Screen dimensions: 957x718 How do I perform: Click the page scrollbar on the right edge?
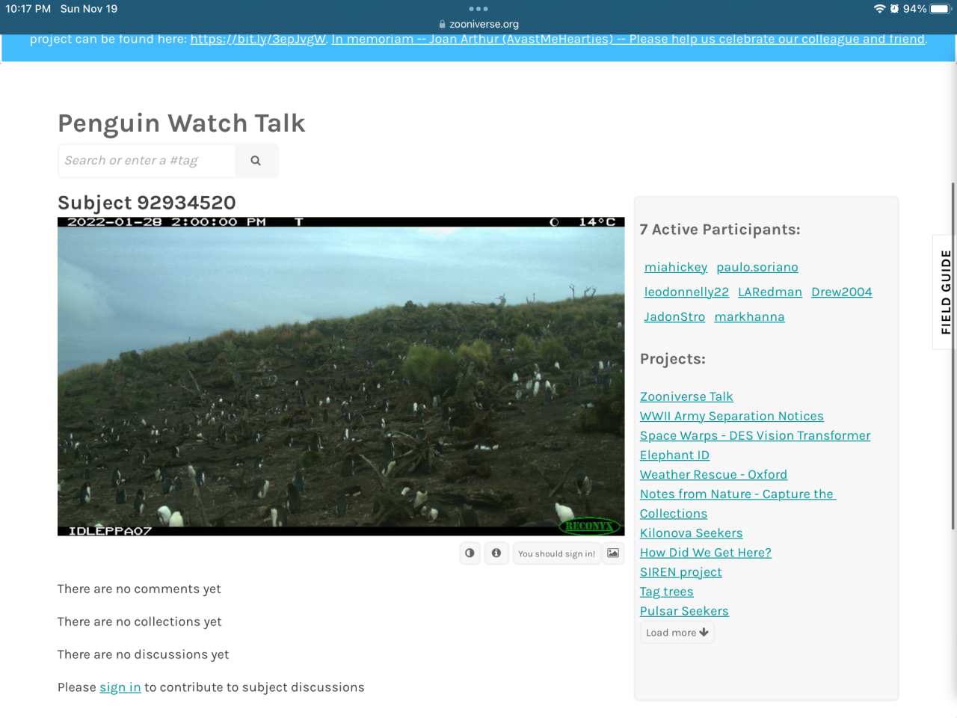[953, 356]
